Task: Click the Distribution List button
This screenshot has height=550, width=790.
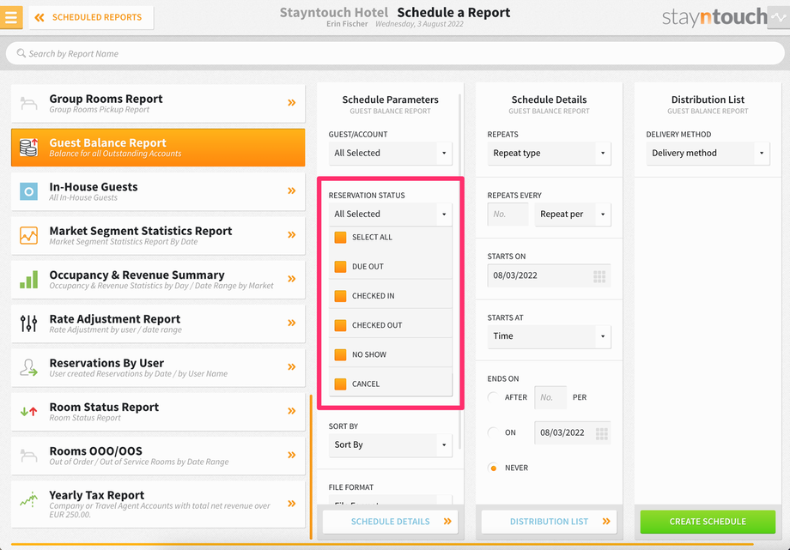Action: (550, 522)
